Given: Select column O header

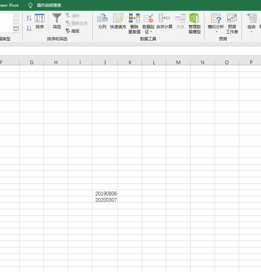Looking at the screenshot, I should coord(227,62).
